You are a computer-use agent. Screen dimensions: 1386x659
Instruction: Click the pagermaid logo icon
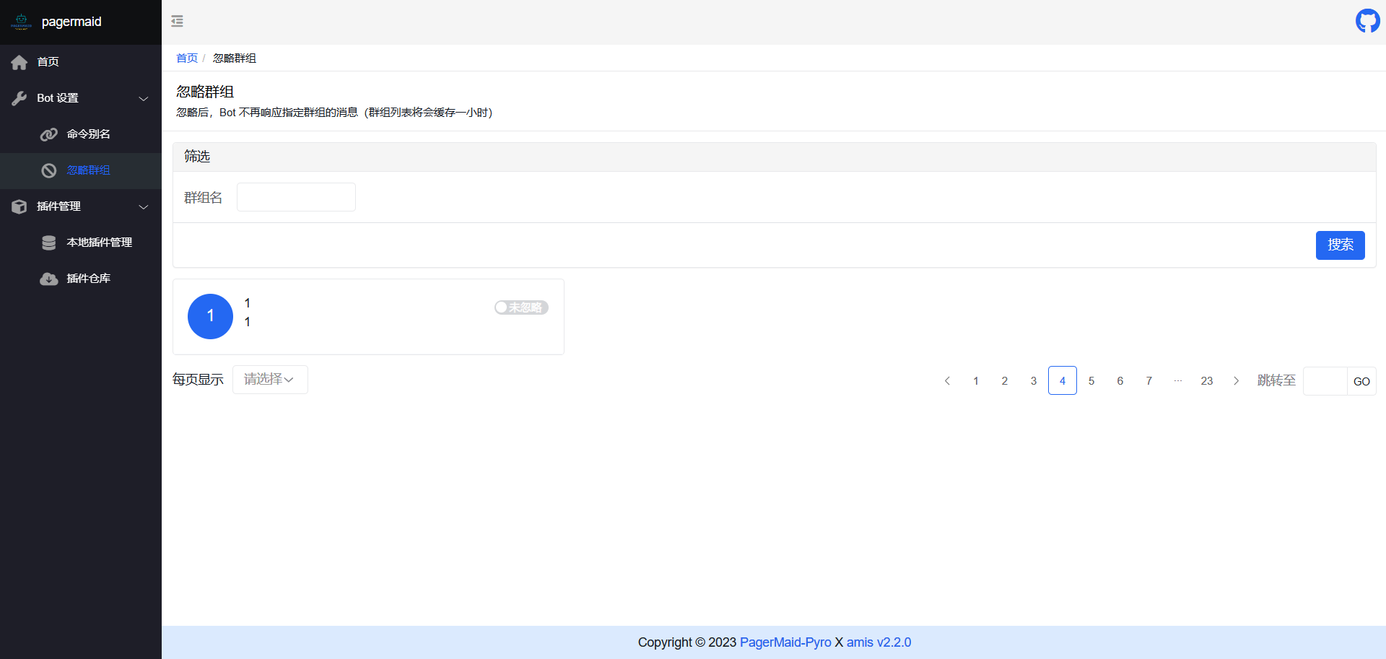pyautogui.click(x=22, y=22)
